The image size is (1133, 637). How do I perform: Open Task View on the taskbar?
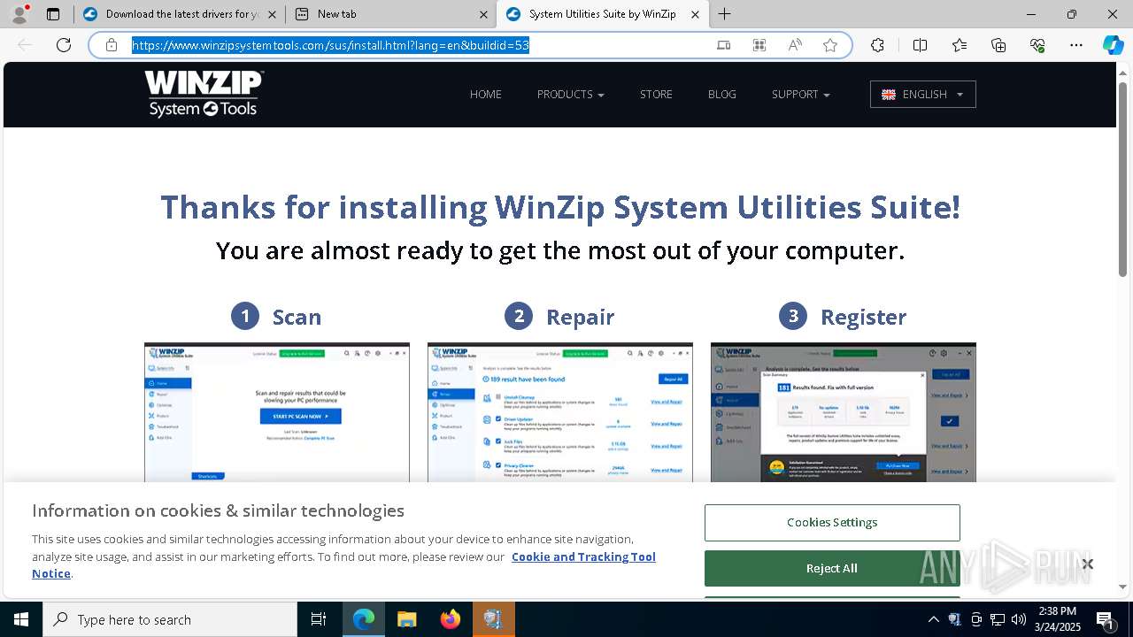(319, 619)
